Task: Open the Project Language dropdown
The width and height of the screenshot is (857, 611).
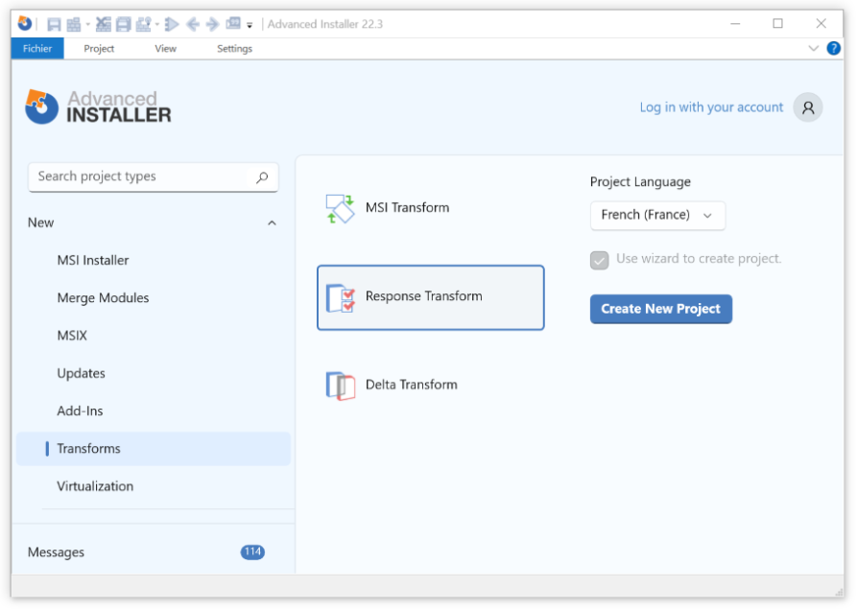Action: [657, 216]
